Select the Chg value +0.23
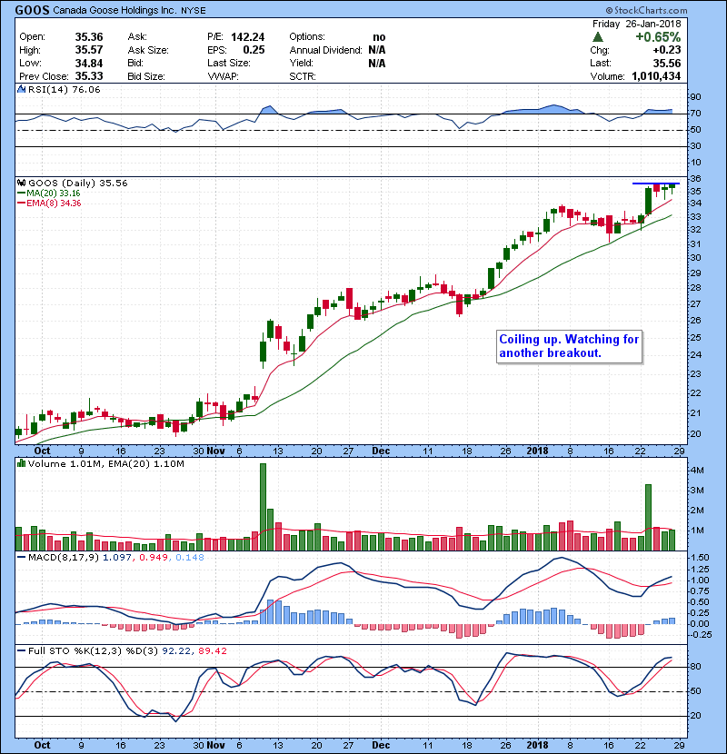The width and height of the screenshot is (727, 754). click(x=667, y=50)
